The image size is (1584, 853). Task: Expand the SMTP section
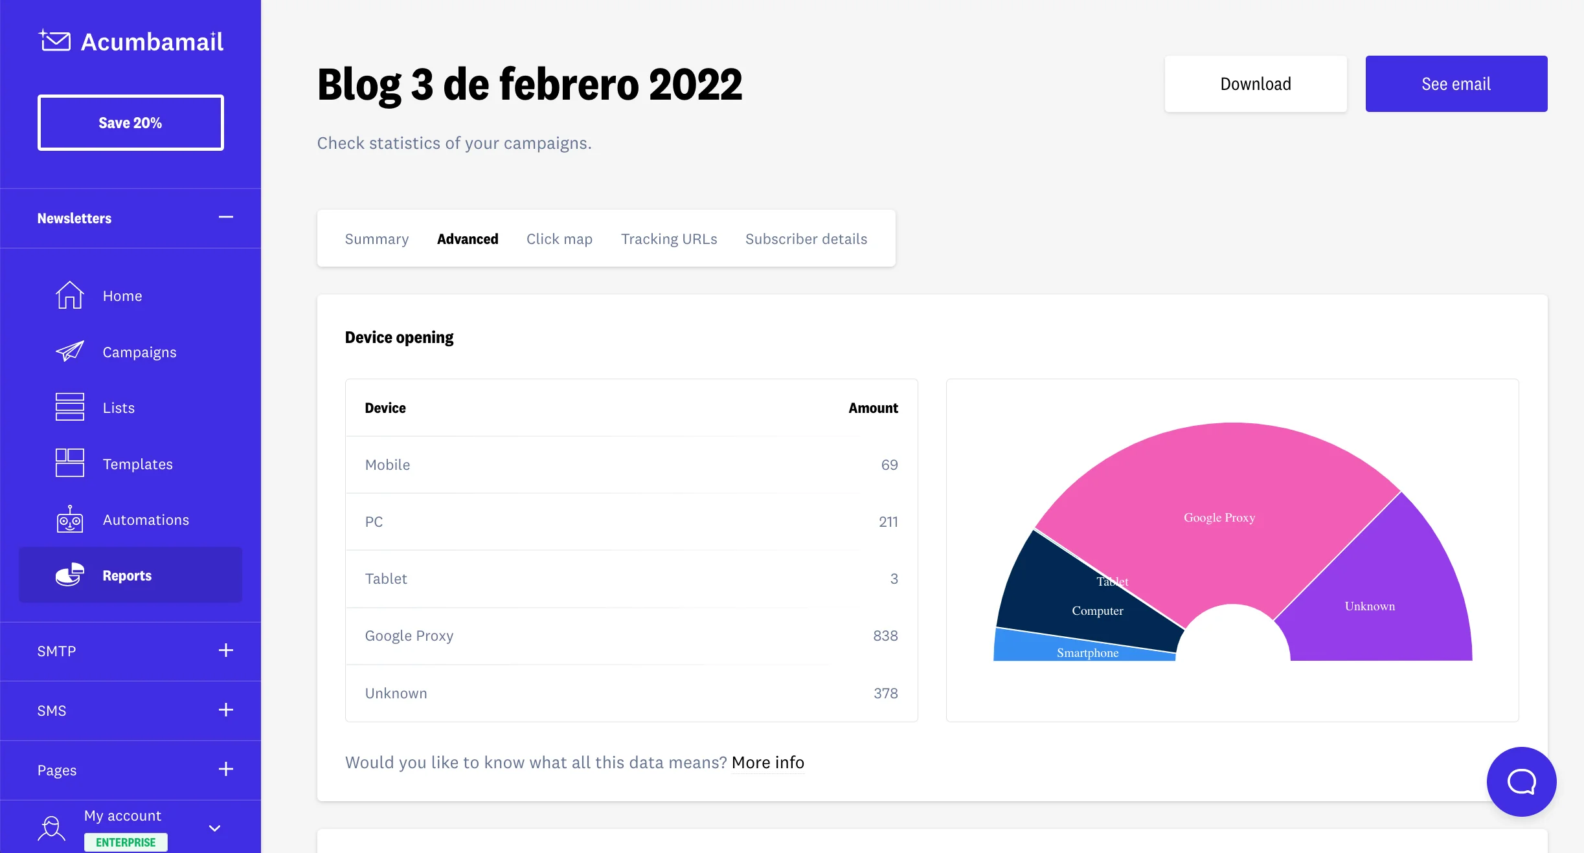point(225,650)
